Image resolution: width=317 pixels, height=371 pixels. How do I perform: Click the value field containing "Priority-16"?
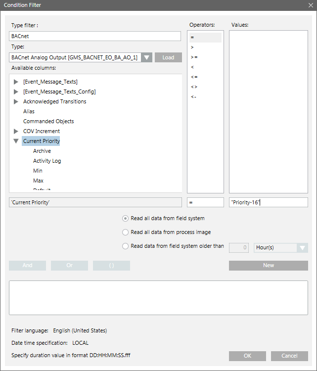tap(268, 202)
